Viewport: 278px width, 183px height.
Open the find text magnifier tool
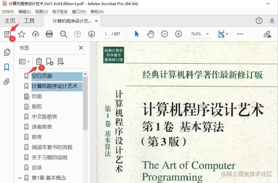coord(64,34)
